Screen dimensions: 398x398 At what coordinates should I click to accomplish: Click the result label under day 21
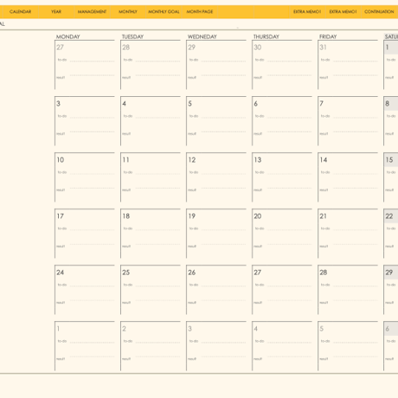(x=324, y=247)
